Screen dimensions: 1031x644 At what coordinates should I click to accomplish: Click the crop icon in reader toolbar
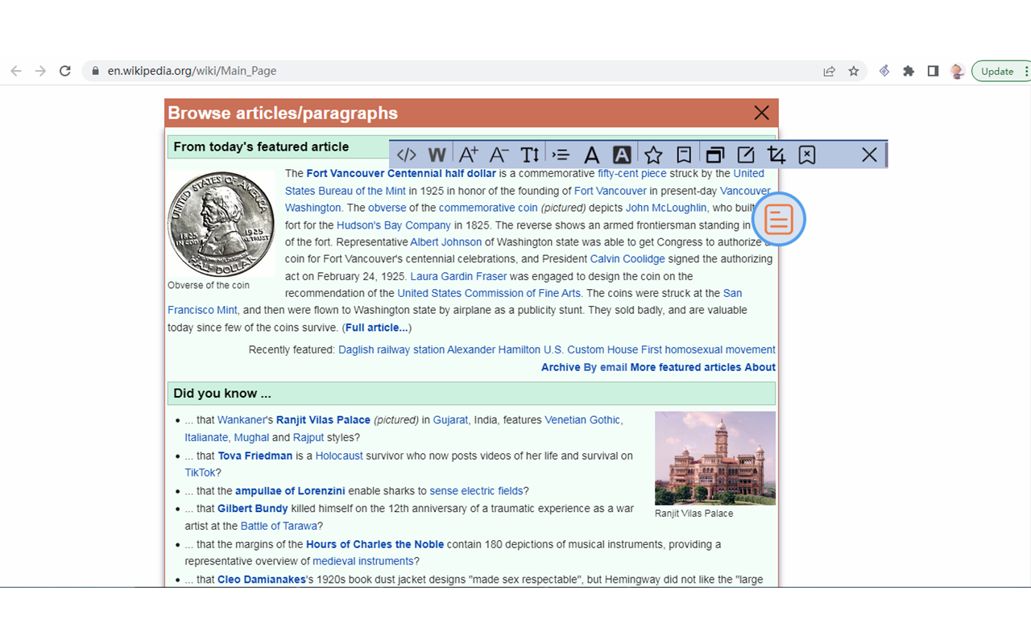(x=776, y=155)
